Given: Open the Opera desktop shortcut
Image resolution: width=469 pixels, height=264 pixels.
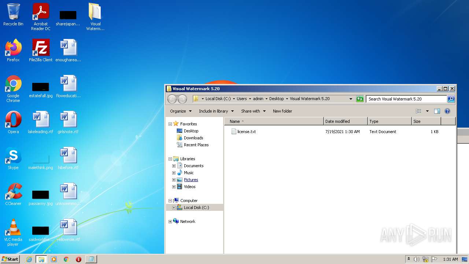Looking at the screenshot, I should [13, 122].
